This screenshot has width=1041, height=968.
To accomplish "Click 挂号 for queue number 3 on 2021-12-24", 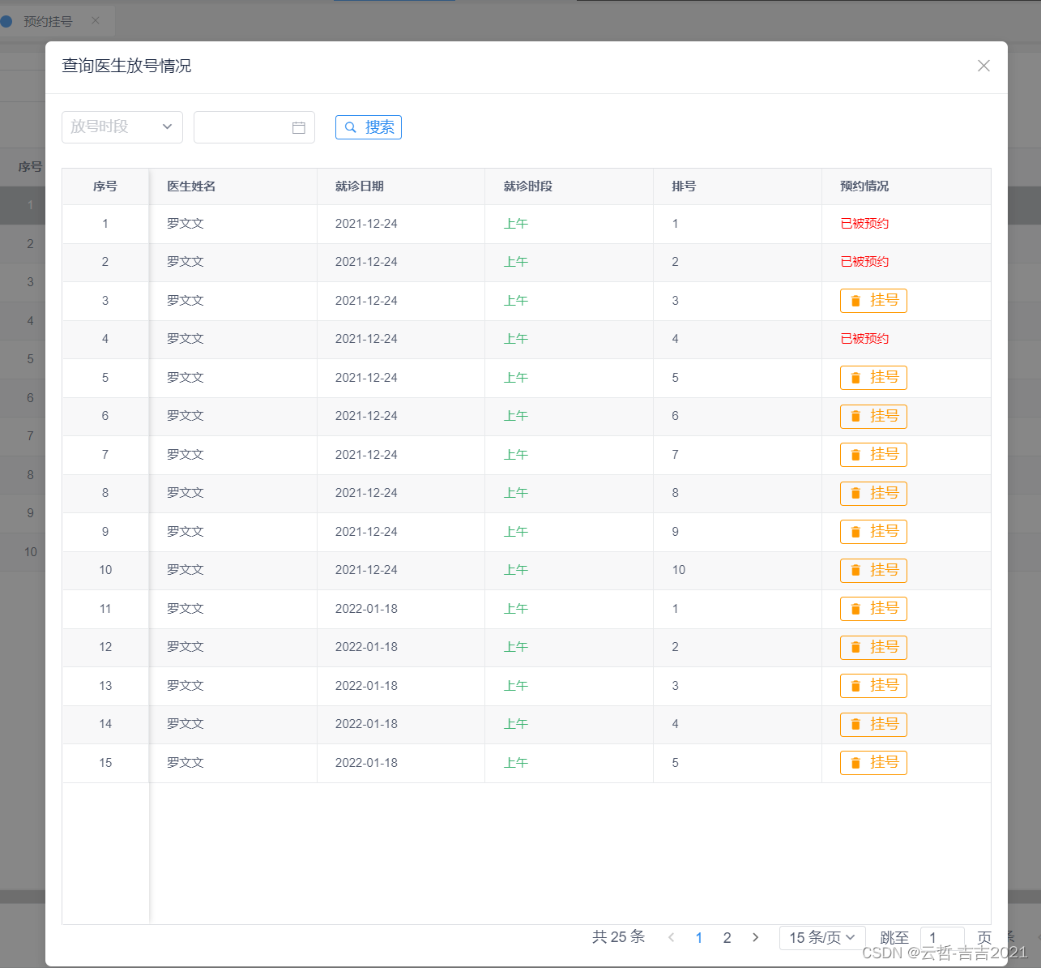I will point(873,301).
